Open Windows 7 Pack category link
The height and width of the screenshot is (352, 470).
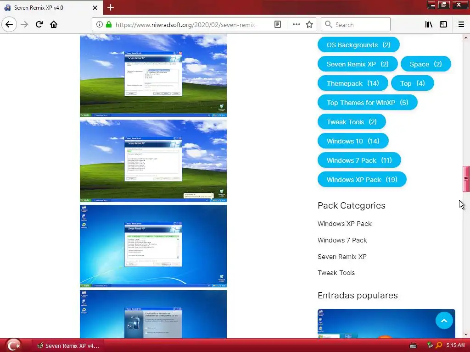[x=342, y=240]
